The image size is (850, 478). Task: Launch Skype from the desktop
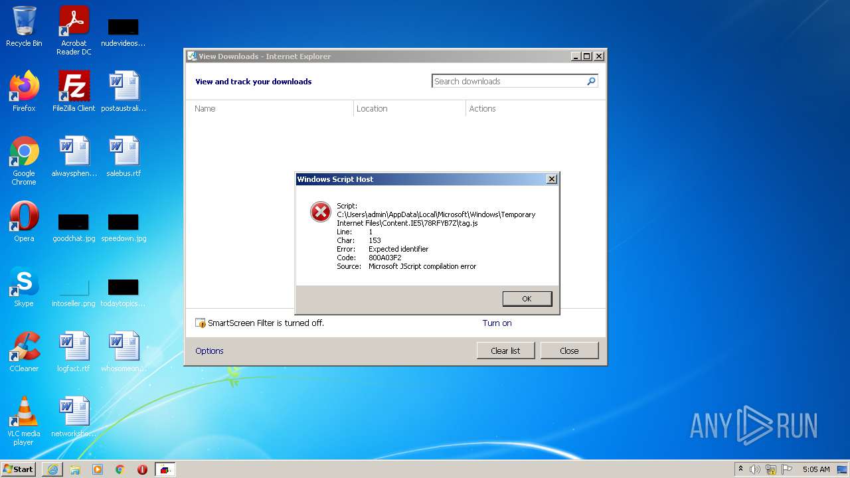click(x=24, y=287)
